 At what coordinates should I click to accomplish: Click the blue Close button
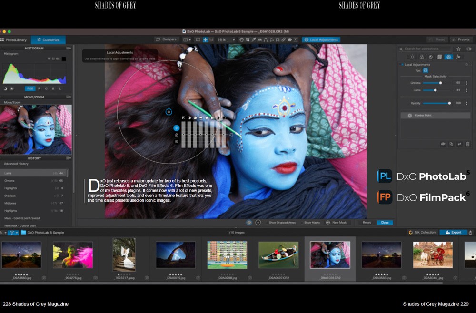[x=385, y=223]
